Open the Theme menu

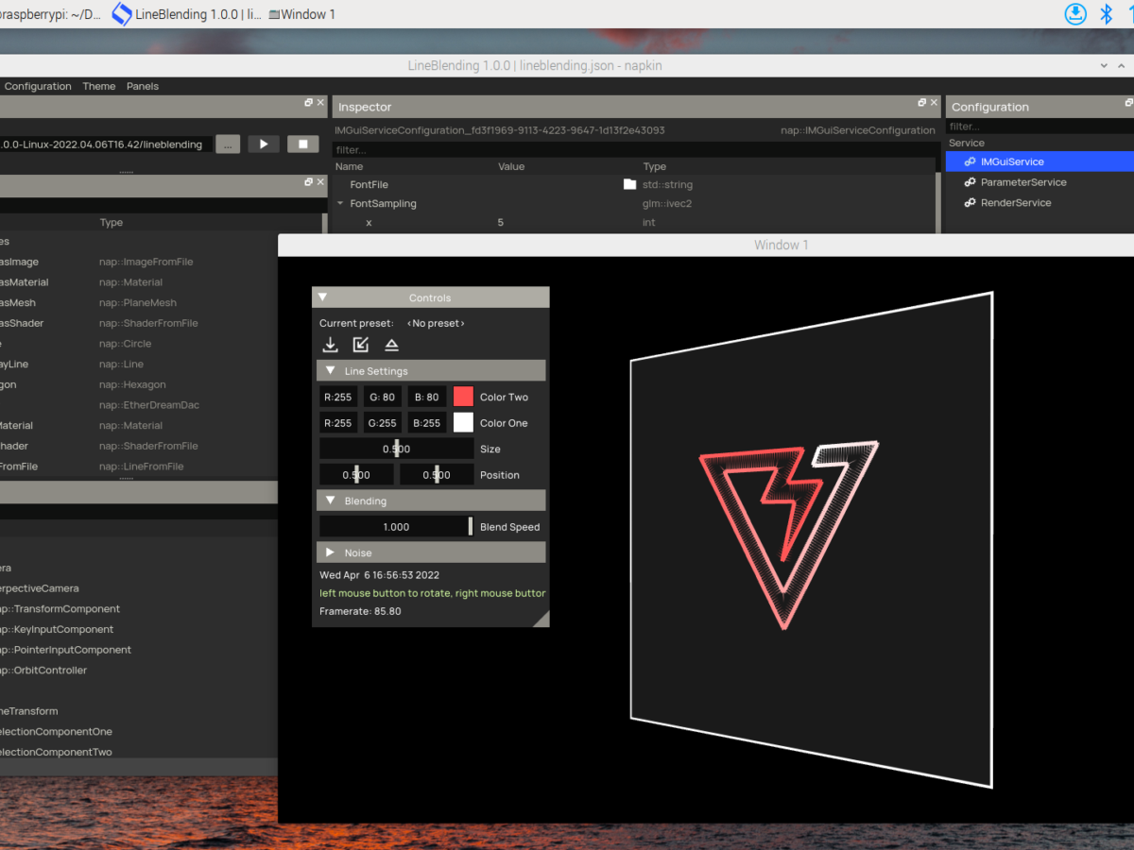click(99, 86)
